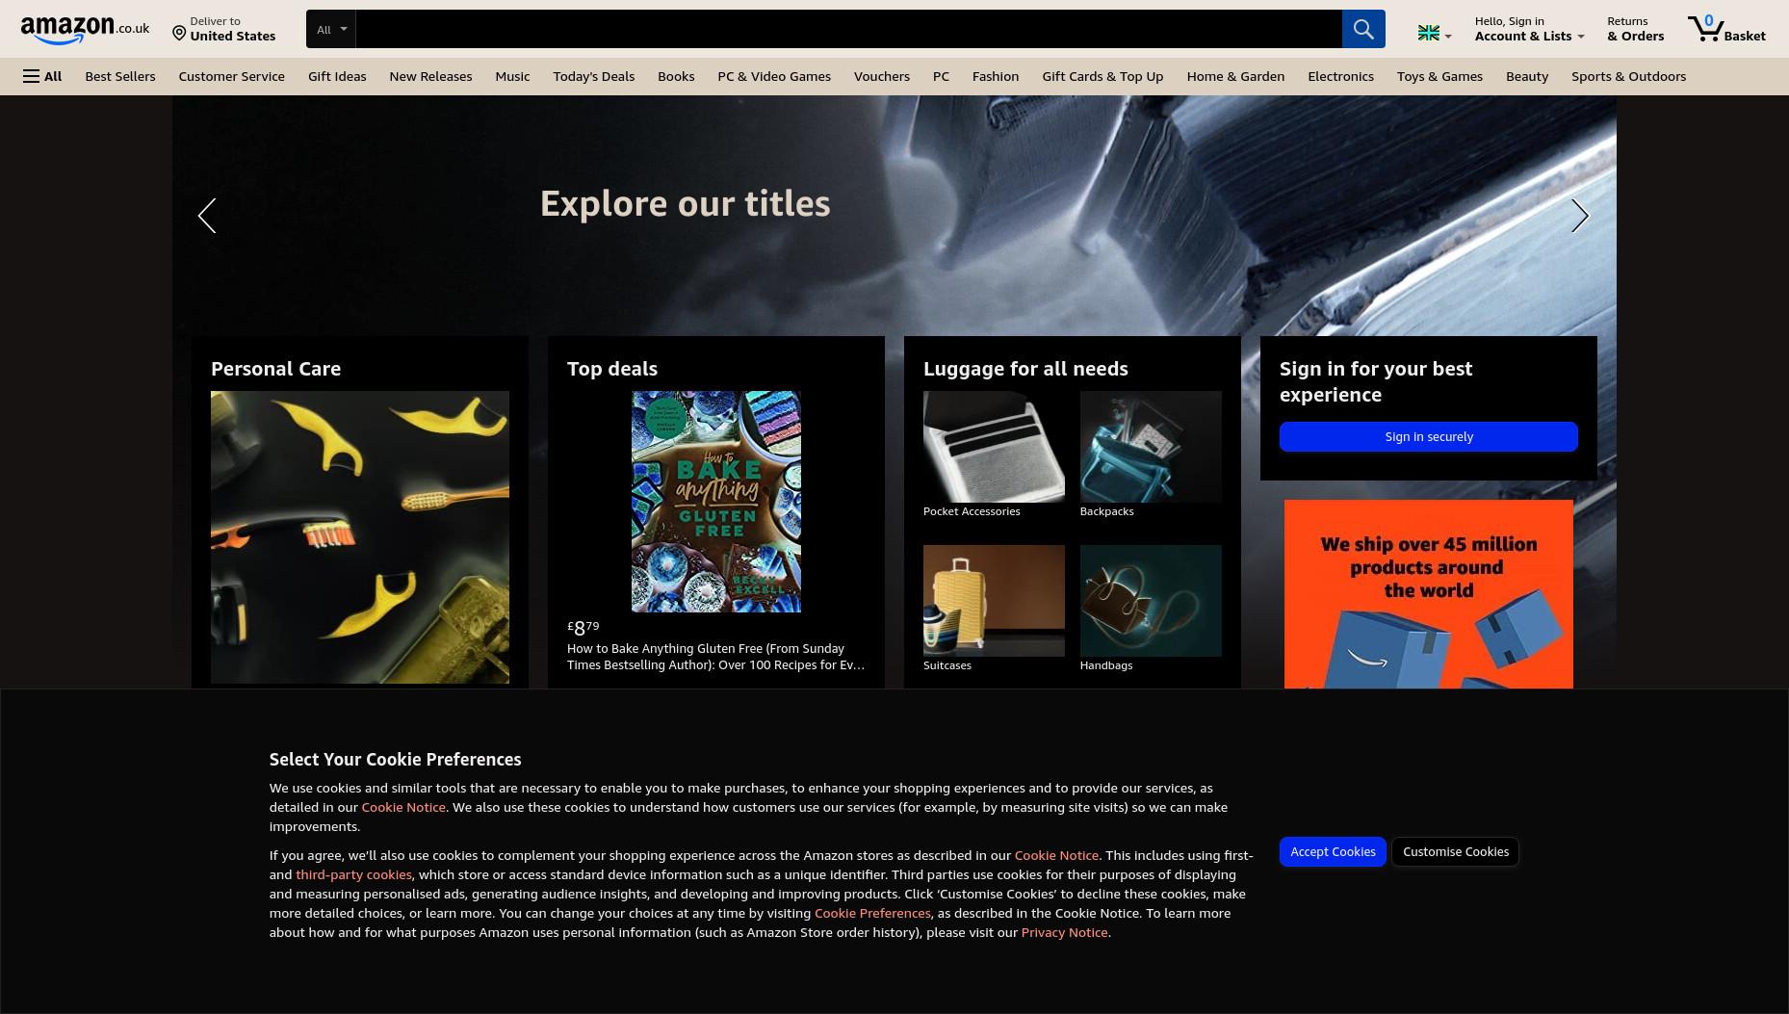Click the Customise Cookies button
1789x1014 pixels.
coord(1456,851)
